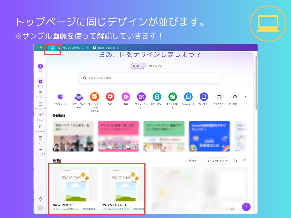The width and height of the screenshot is (291, 218).
Task: Open help with purple question button
Action: coord(246,207)
